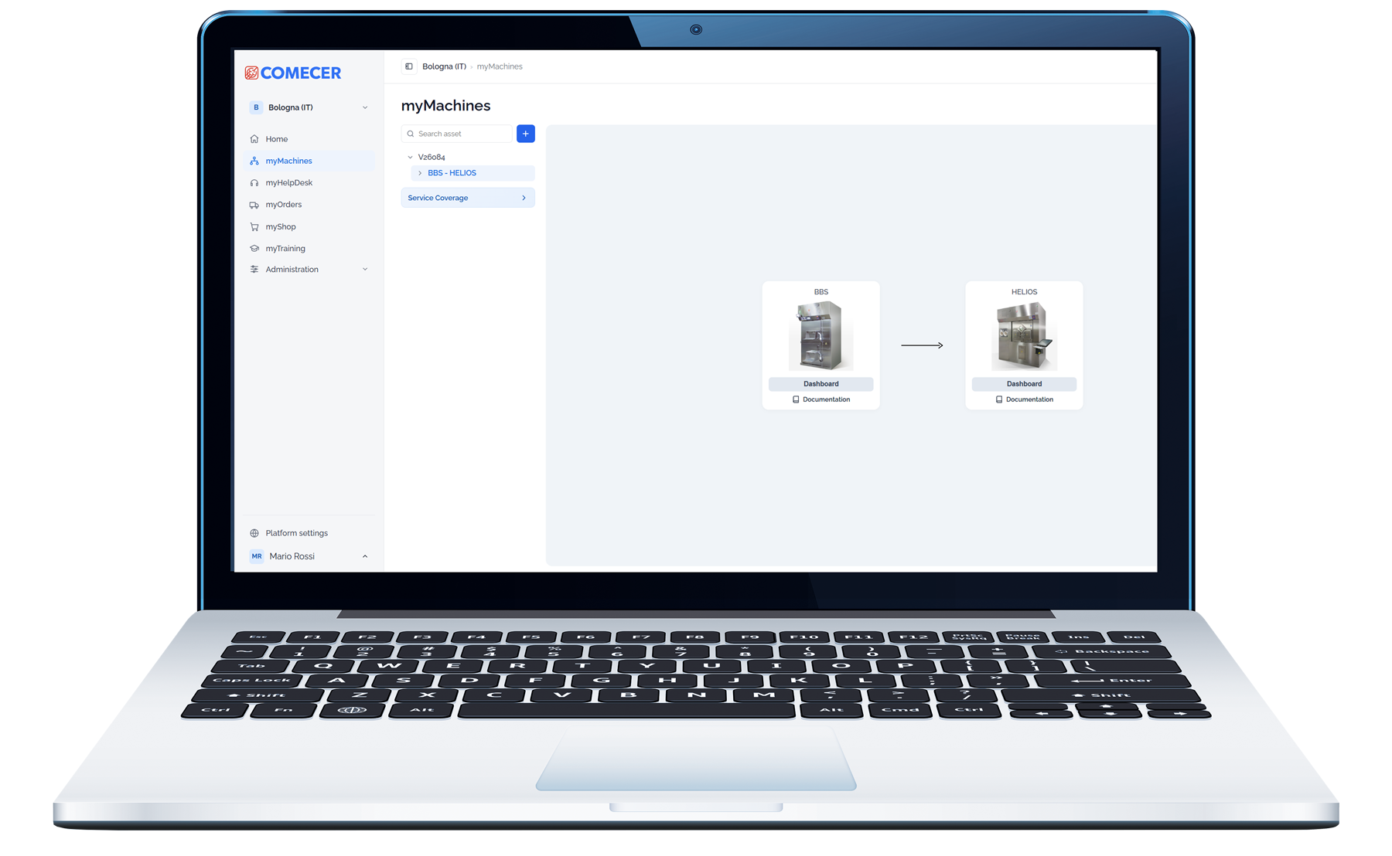
Task: Click the myShop cart icon
Action: pos(254,227)
